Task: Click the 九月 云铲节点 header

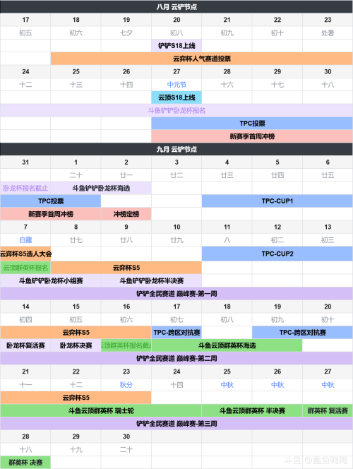Action: pyautogui.click(x=176, y=149)
